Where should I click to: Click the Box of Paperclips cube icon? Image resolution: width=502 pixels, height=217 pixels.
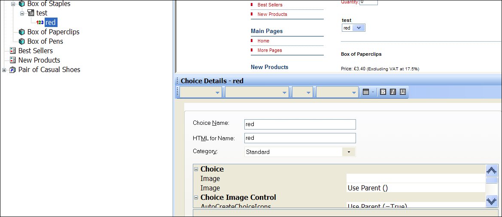click(21, 32)
